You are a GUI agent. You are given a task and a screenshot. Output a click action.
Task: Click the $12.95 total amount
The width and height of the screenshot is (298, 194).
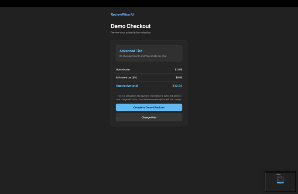coord(177,86)
